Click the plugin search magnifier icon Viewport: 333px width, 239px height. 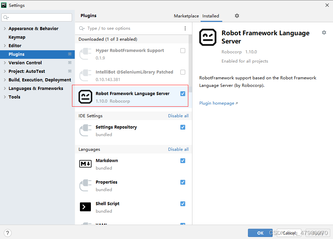tap(82, 28)
